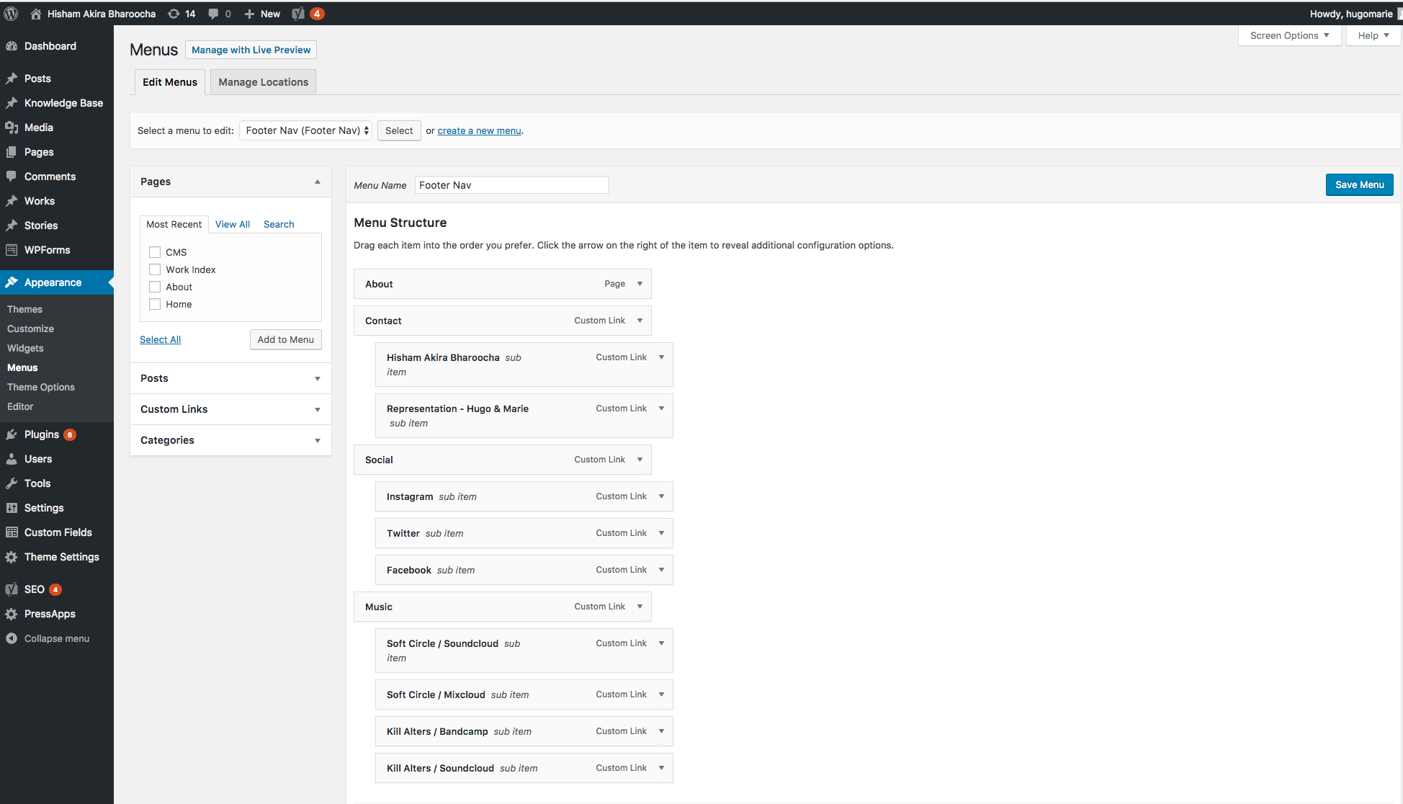1403x804 pixels.
Task: Click the Appearance paintbrush icon
Action: [12, 282]
